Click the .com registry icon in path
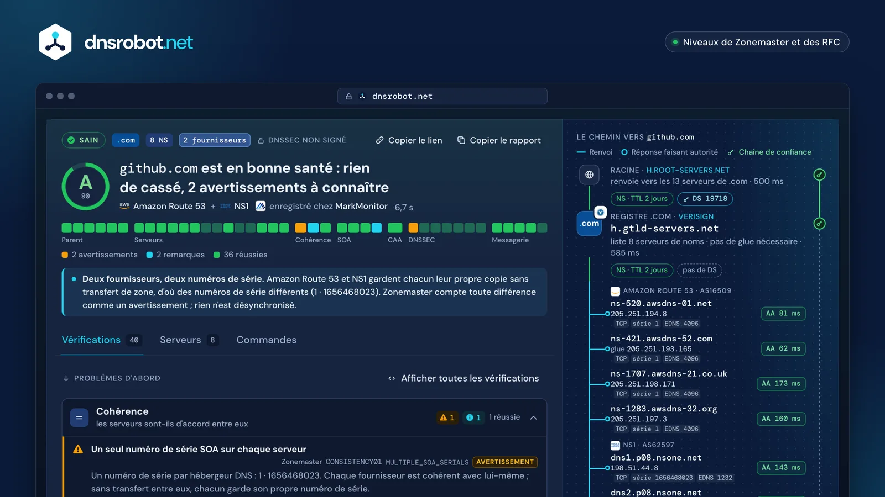 [589, 224]
